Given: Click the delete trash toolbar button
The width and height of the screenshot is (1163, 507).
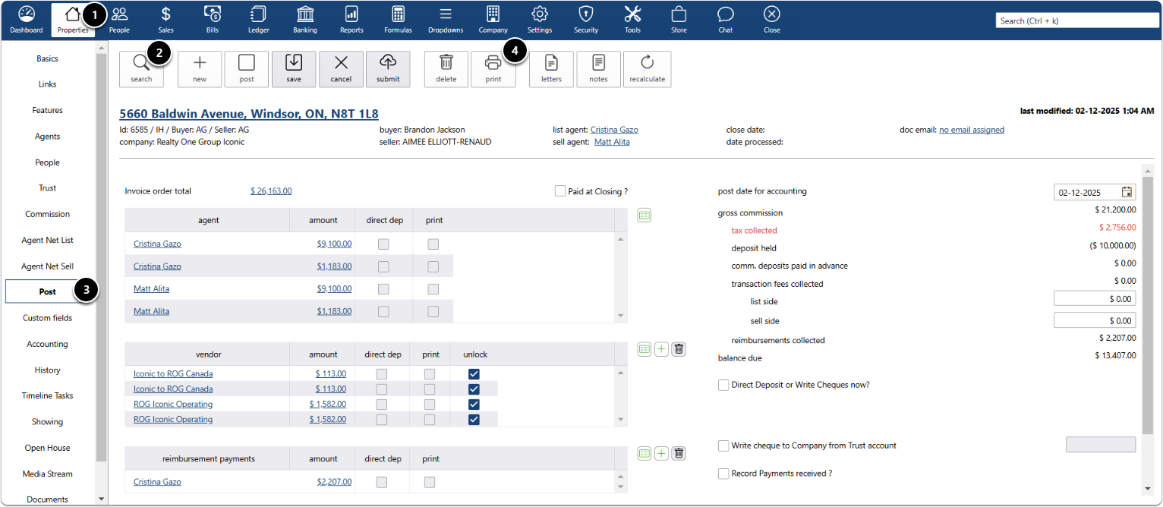Looking at the screenshot, I should (446, 69).
